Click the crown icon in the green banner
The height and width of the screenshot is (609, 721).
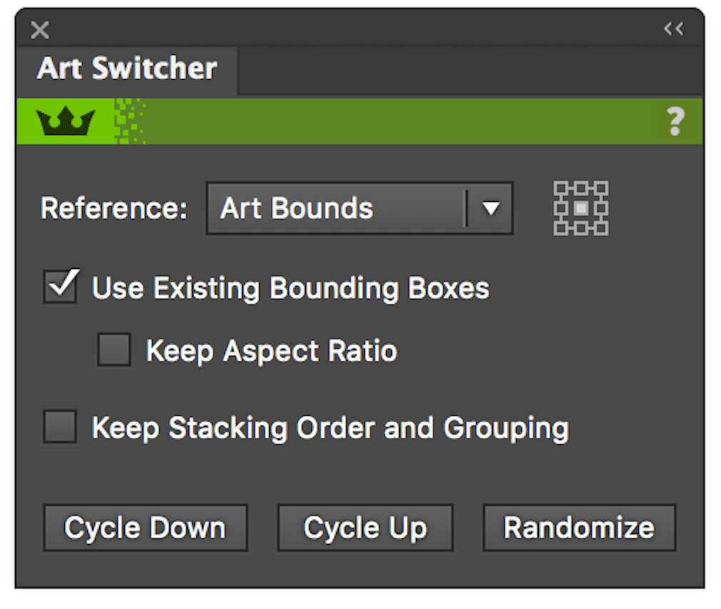point(64,120)
